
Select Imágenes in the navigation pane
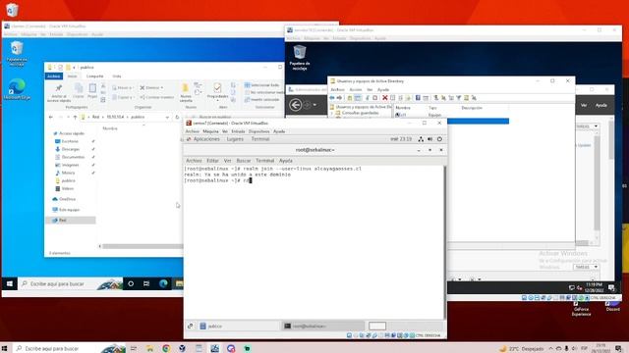[67, 165]
